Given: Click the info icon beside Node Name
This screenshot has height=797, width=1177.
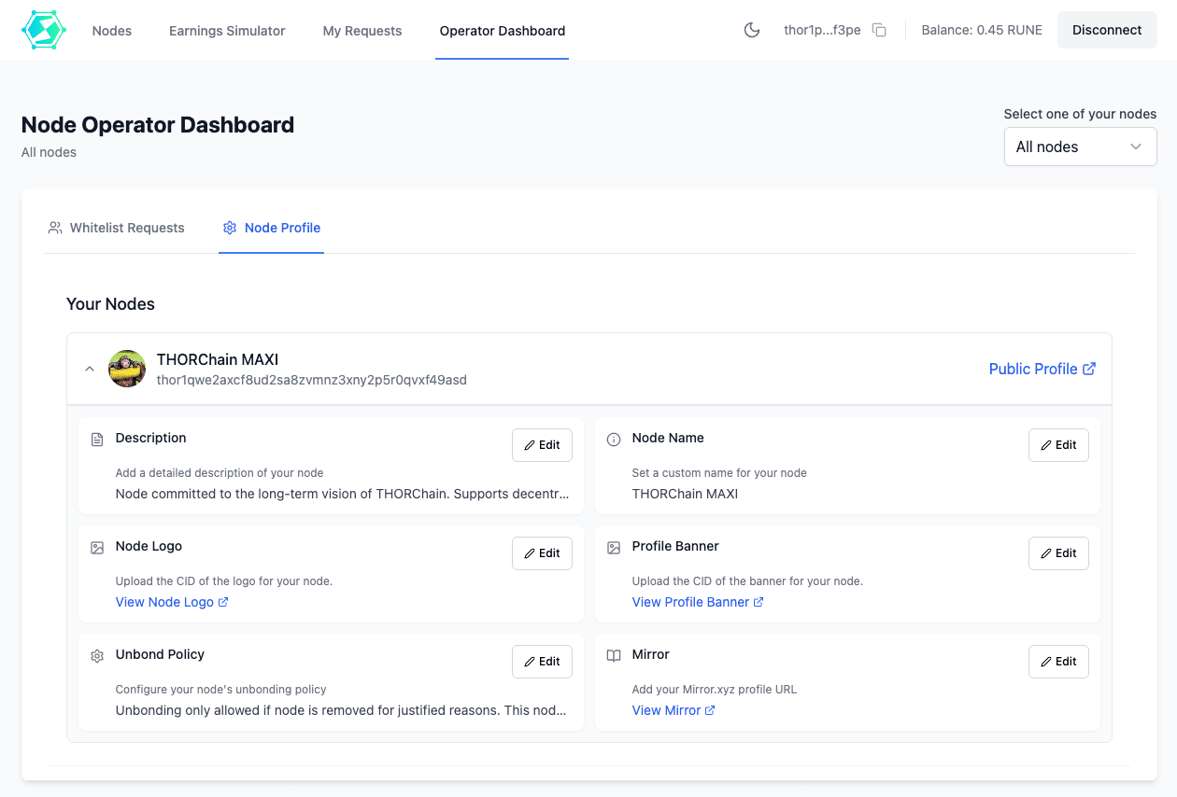Looking at the screenshot, I should 614,440.
